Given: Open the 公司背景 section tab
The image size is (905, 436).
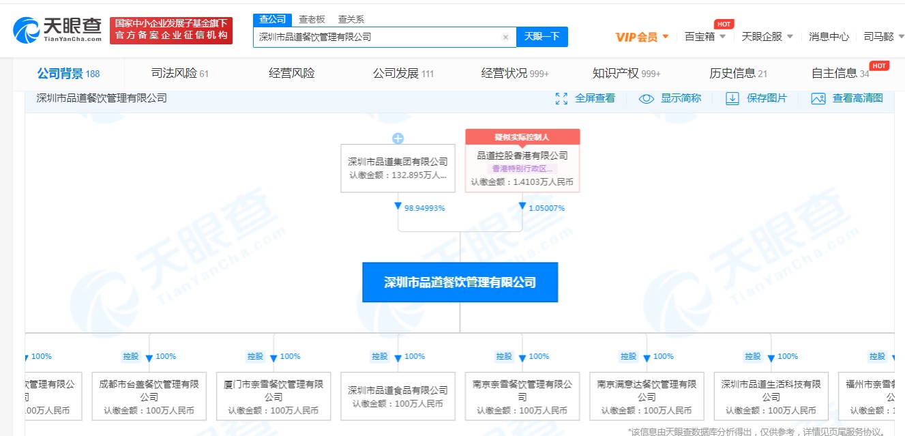Looking at the screenshot, I should coord(68,74).
